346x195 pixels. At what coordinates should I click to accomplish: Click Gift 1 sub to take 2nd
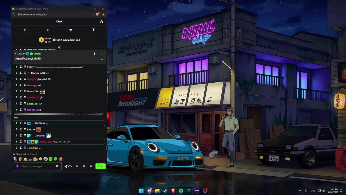pyautogui.click(x=68, y=40)
